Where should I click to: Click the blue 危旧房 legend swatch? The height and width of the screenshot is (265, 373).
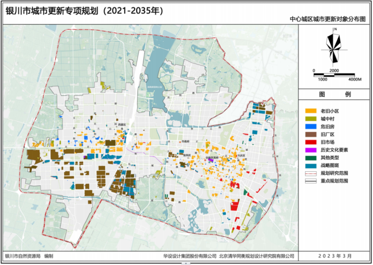click(311, 126)
